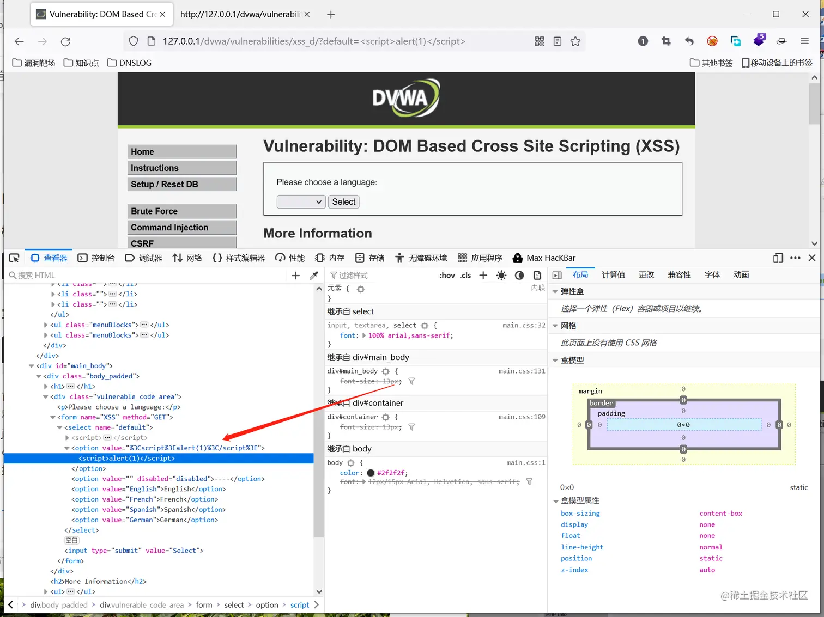Screen dimensions: 824x617
Task: Open the 存储 storage tab
Action: pos(369,258)
